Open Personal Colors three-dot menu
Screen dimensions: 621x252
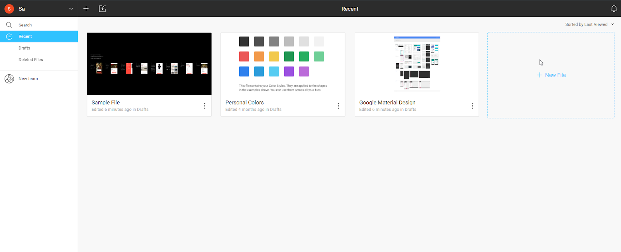coord(338,106)
